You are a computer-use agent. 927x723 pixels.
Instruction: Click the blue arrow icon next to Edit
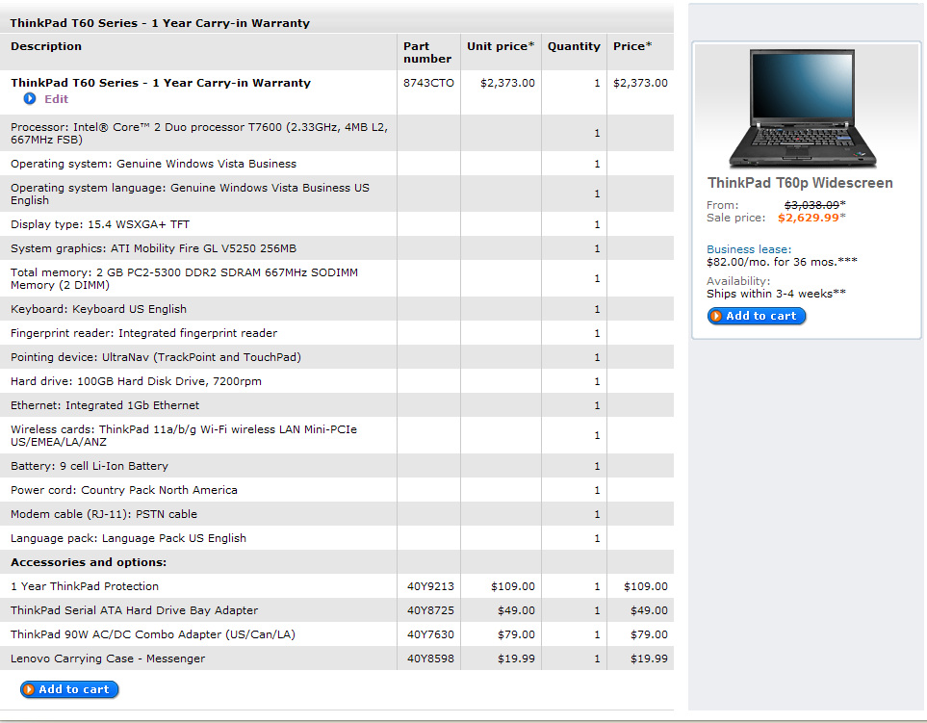(x=30, y=99)
